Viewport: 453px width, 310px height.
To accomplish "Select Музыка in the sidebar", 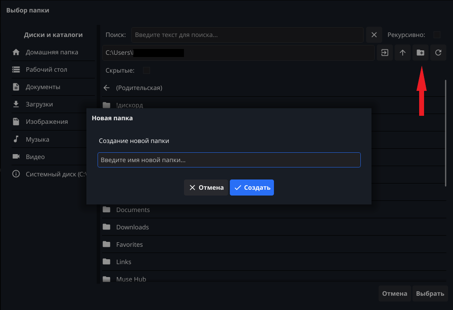I will click(x=37, y=139).
